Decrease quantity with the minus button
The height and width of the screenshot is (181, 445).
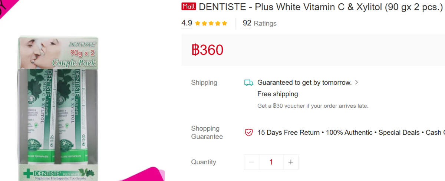click(x=252, y=162)
